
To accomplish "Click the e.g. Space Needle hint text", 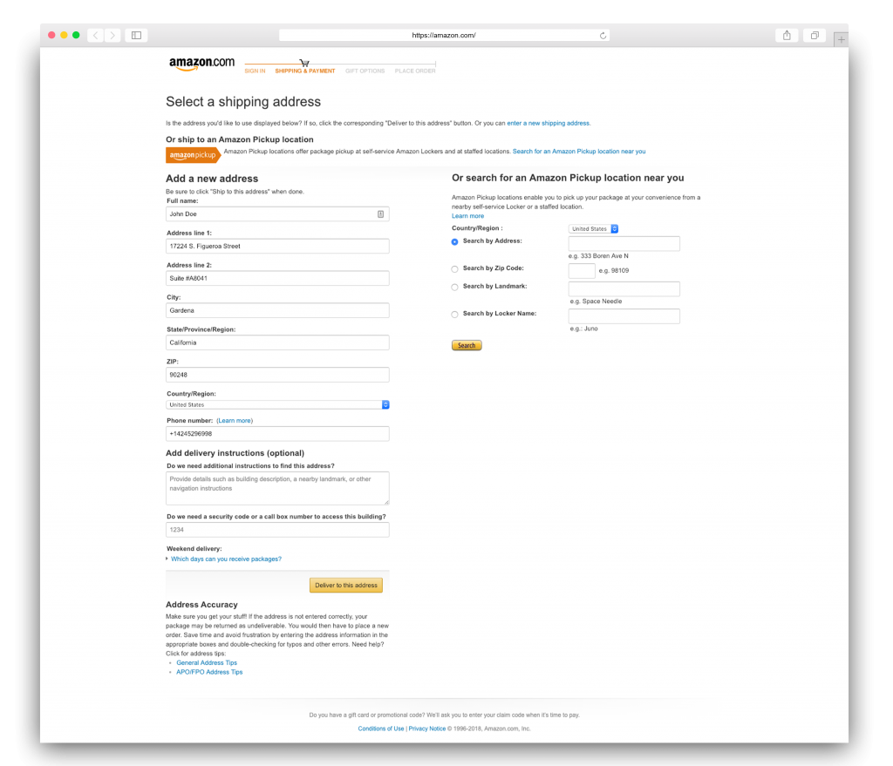I will [x=596, y=301].
